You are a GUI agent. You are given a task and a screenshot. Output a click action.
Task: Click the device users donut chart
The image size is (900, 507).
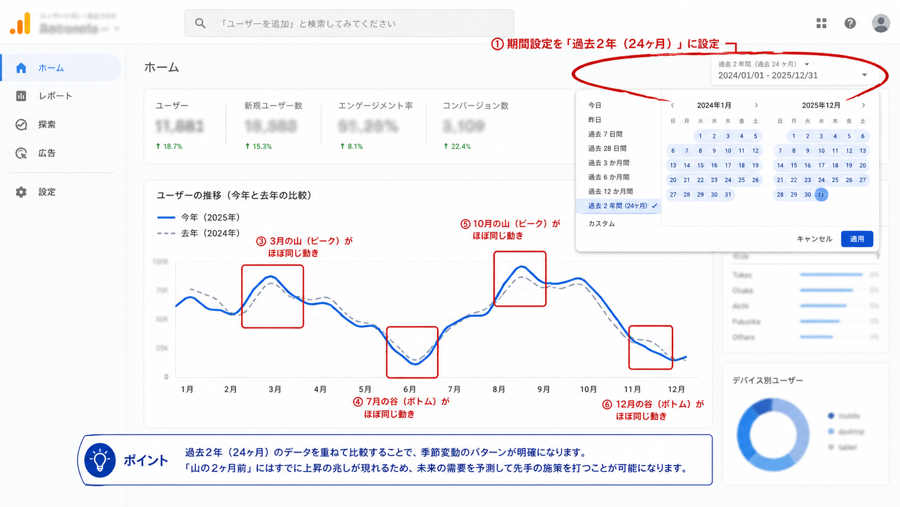tap(773, 435)
